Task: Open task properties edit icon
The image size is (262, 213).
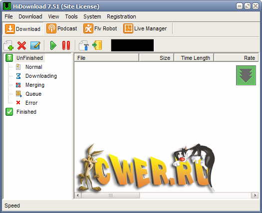Action: click(35, 45)
